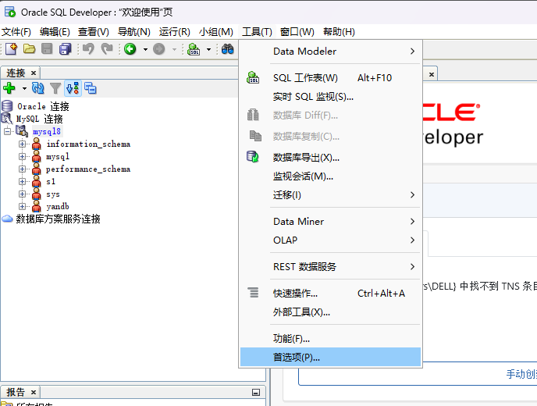The height and width of the screenshot is (406, 537).
Task: Select the performance_schema tree row
Action: pyautogui.click(x=88, y=169)
